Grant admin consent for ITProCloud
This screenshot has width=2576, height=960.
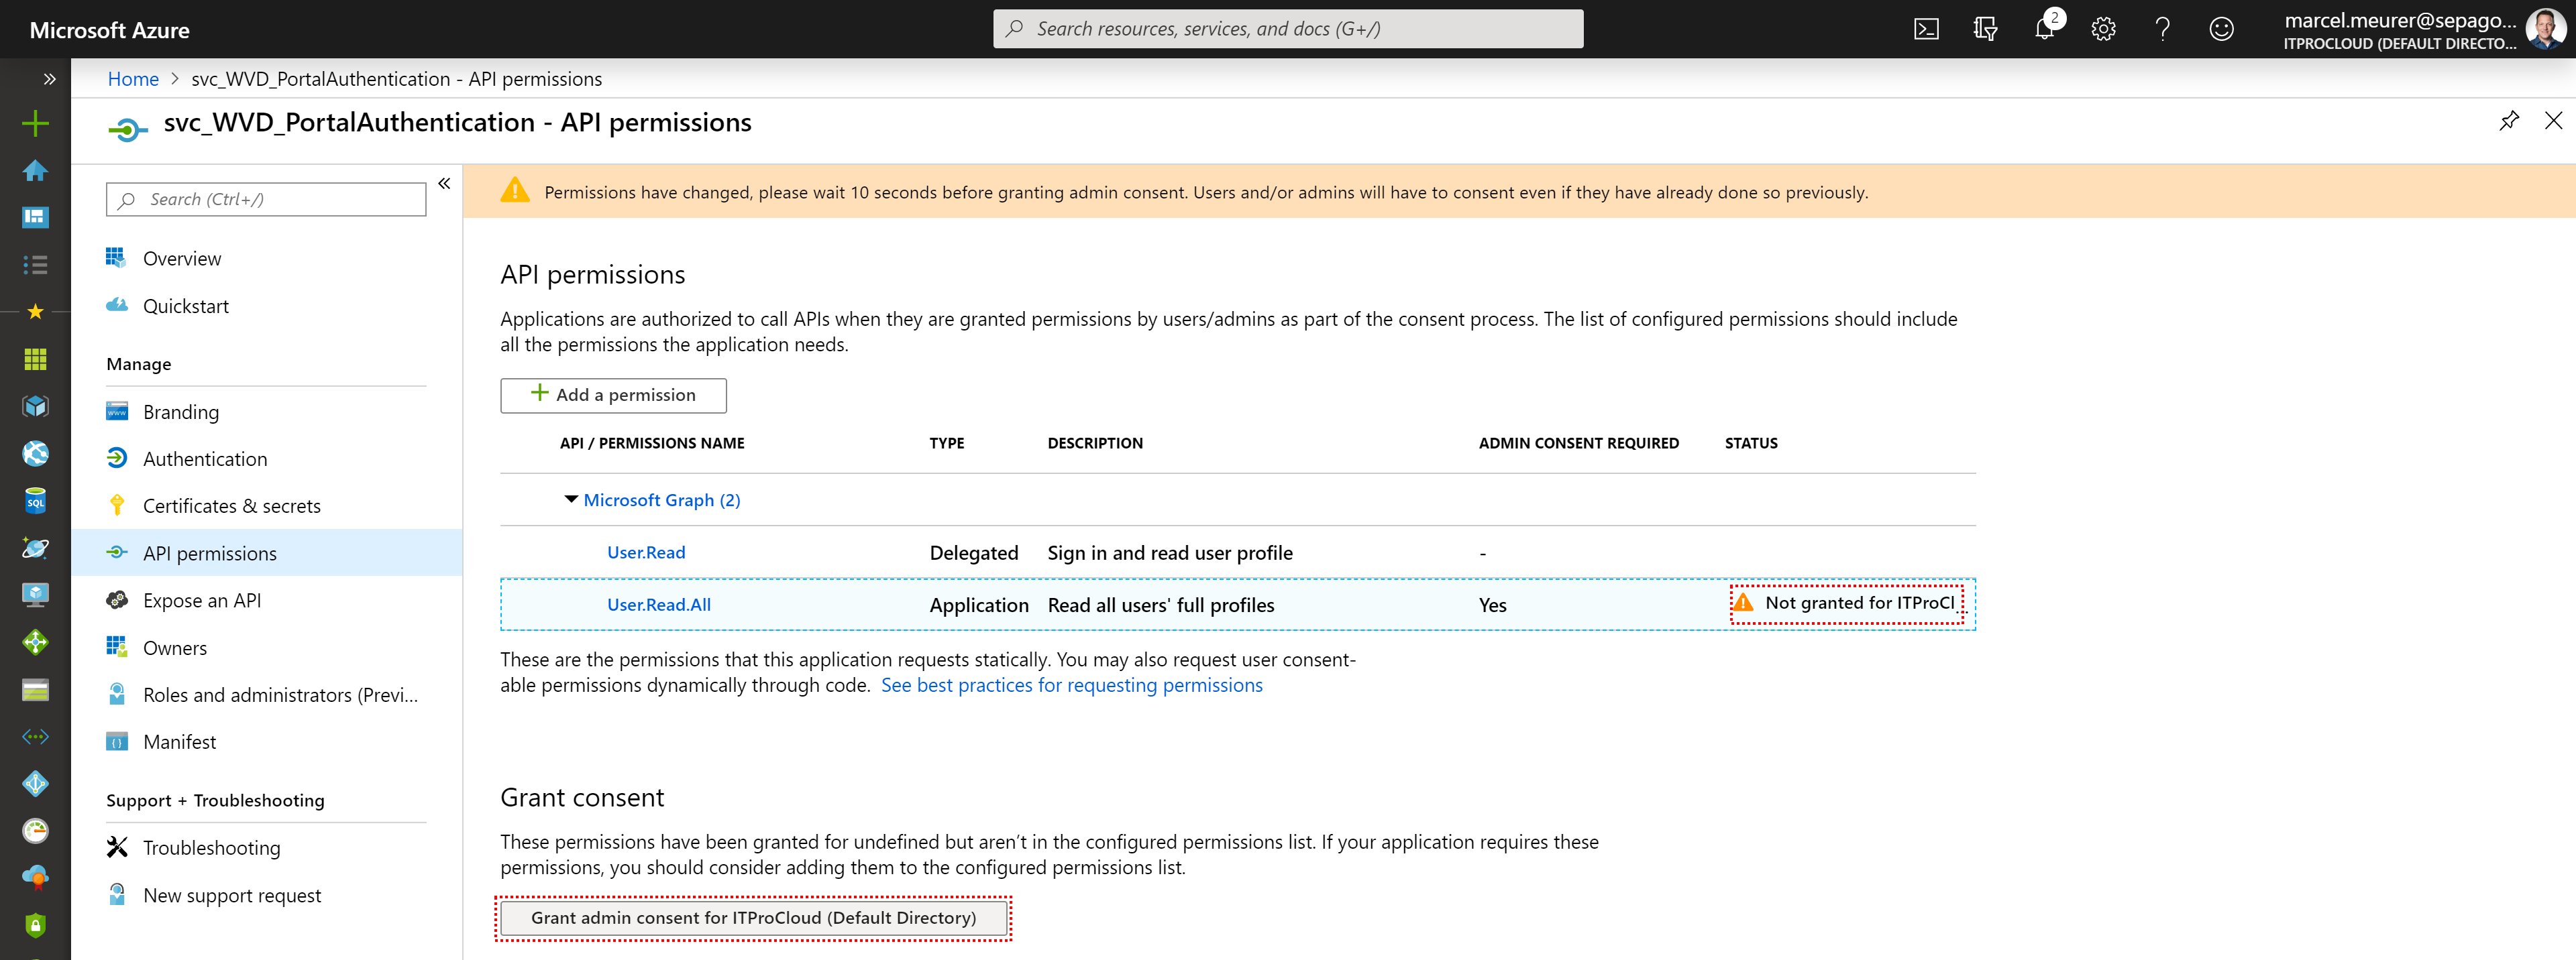753,917
